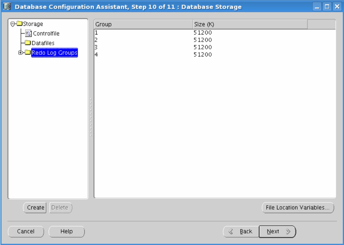Collapse the Storage tree node
The image size is (344, 245).
13,24
